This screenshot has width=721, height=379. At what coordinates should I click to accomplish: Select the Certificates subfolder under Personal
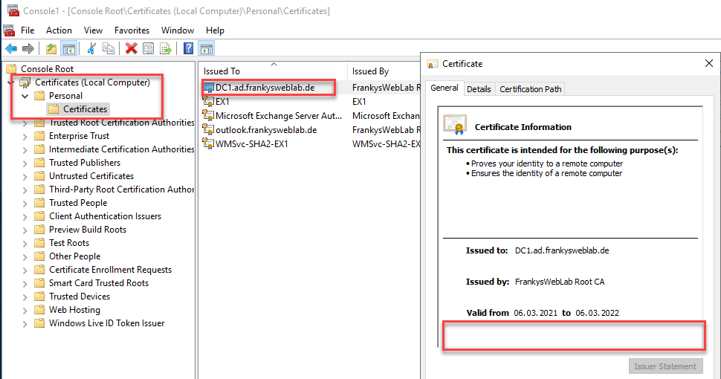(85, 109)
